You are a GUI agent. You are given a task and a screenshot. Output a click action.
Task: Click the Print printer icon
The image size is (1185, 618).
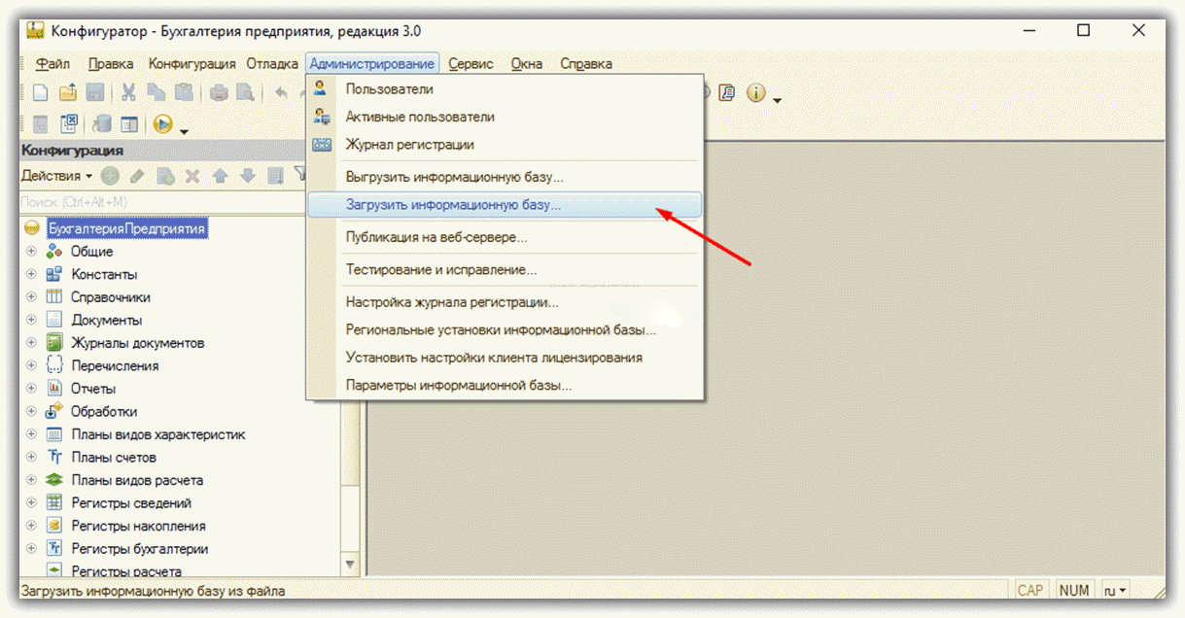(x=219, y=93)
